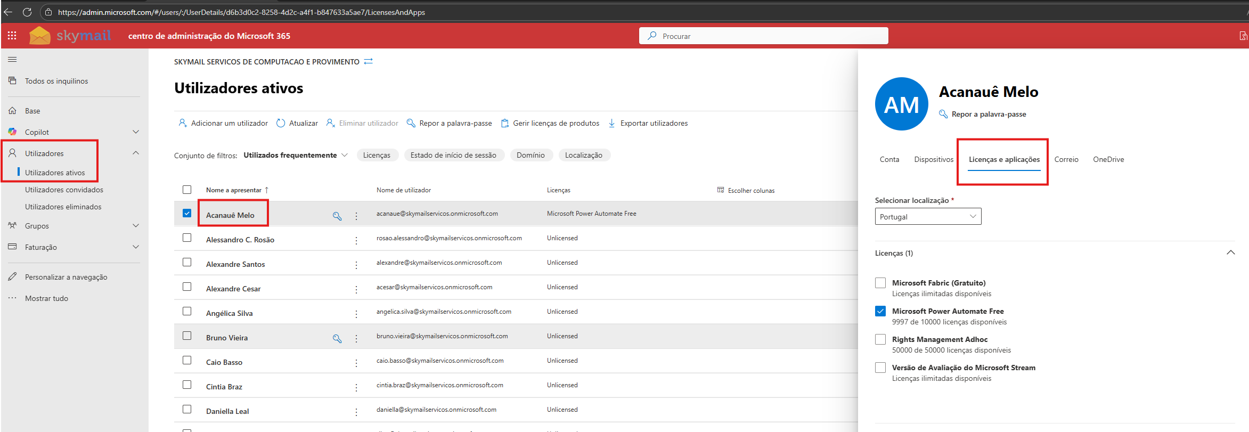Click the key icon for Repor a palavra-passe in toolbar
The image size is (1249, 432).
[x=411, y=123]
